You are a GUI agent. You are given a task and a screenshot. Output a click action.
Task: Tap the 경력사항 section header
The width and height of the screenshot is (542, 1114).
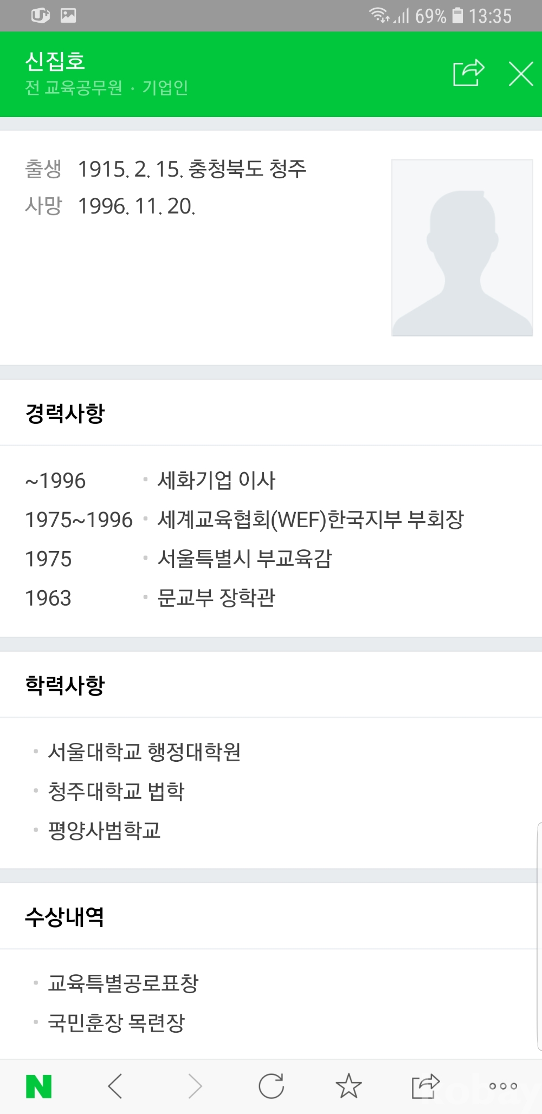65,413
